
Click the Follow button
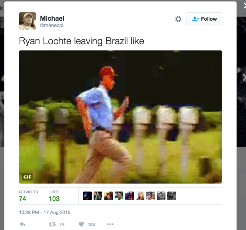tap(204, 19)
